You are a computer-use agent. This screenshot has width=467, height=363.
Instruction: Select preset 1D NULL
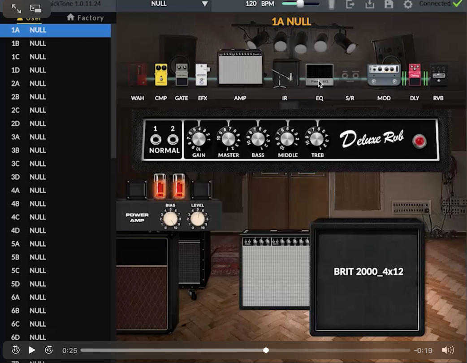pos(56,70)
